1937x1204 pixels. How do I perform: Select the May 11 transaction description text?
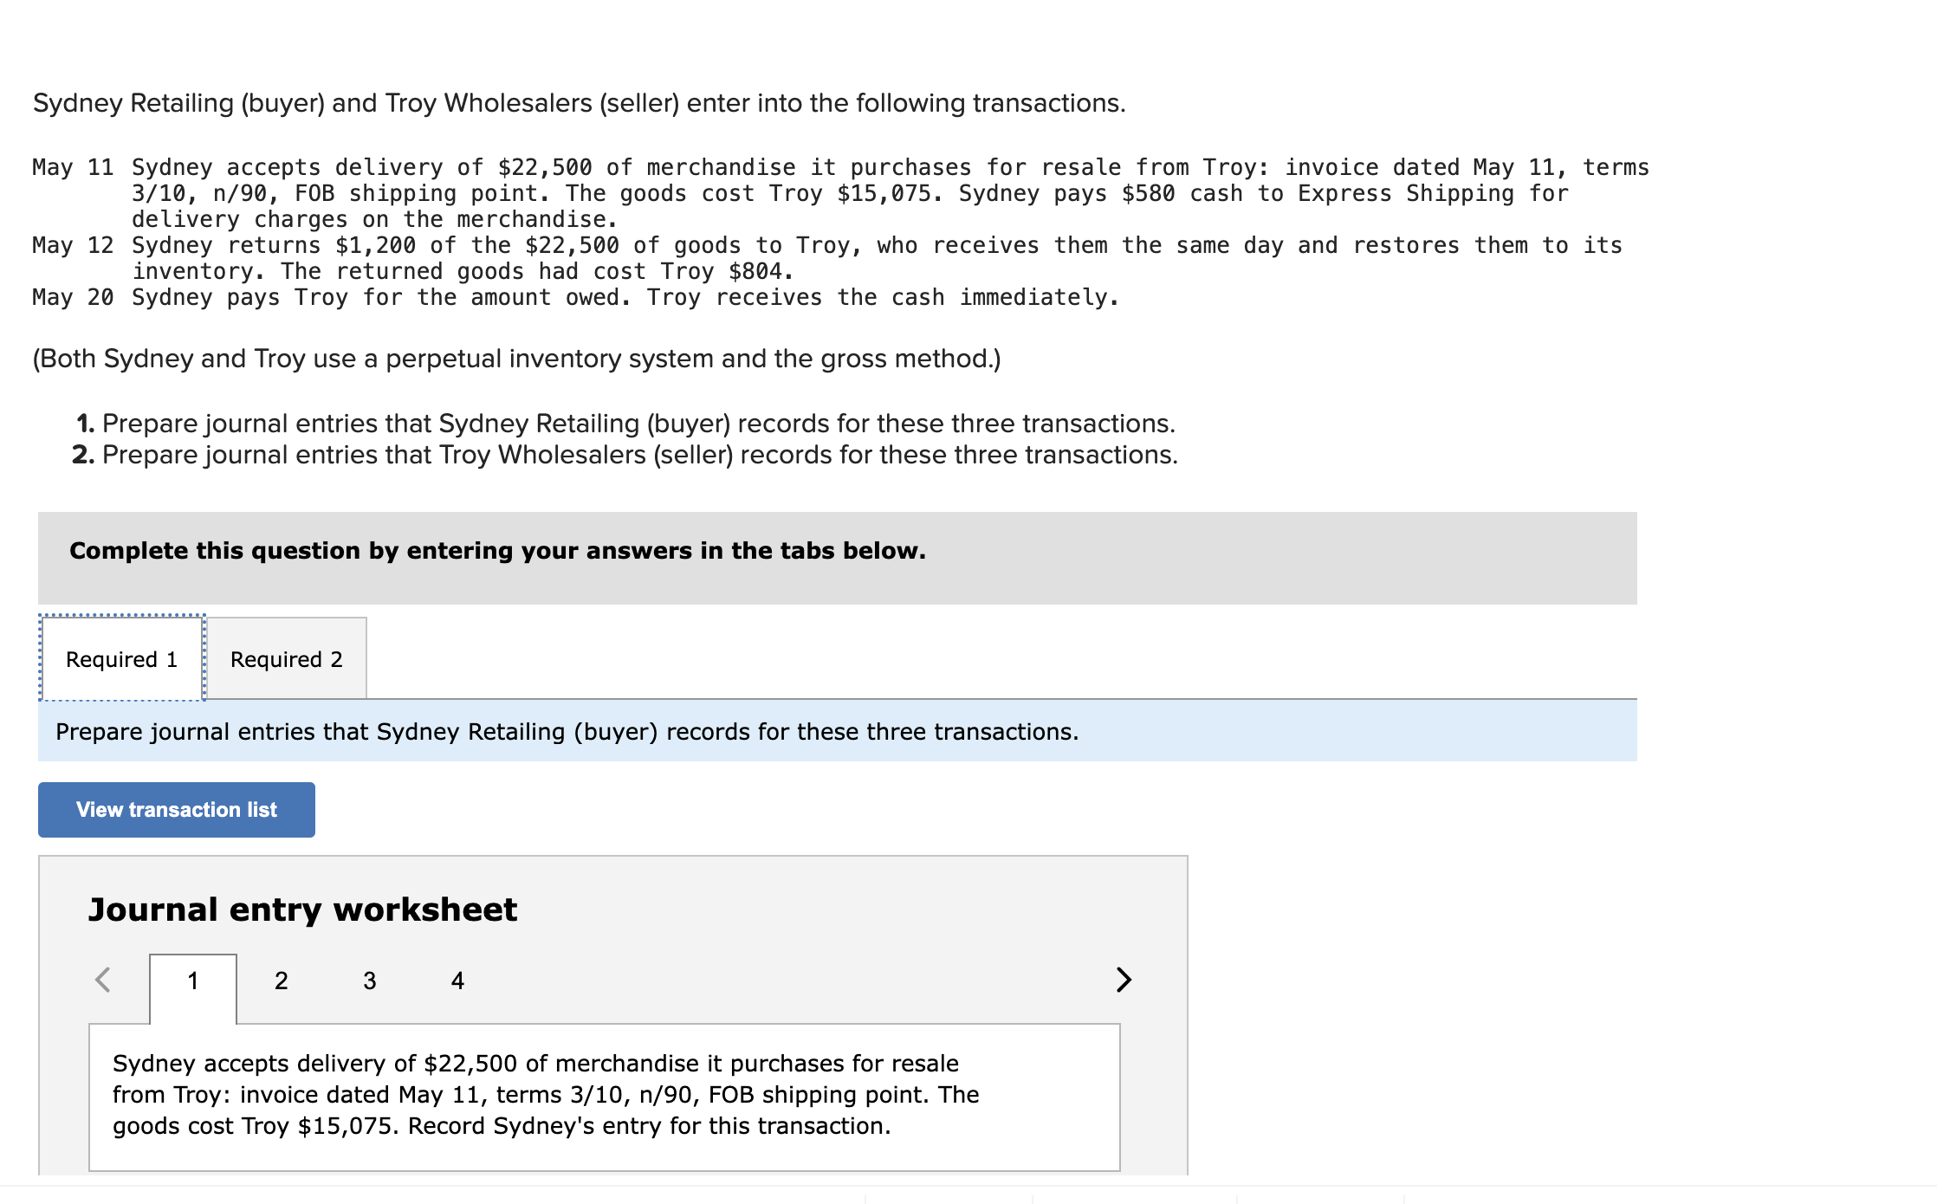[x=546, y=1094]
